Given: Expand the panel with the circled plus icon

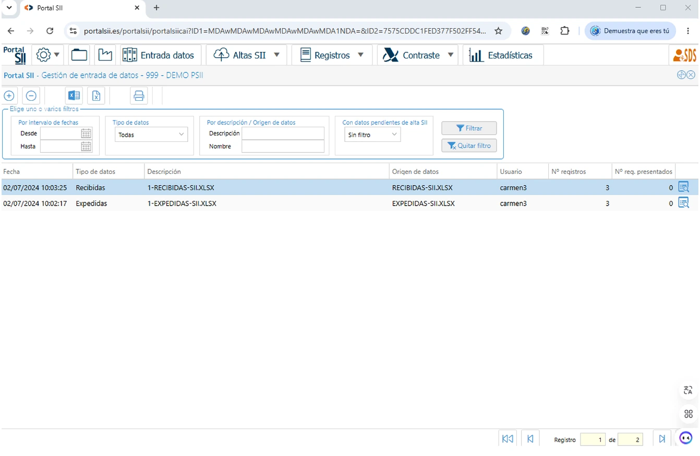Looking at the screenshot, I should pos(681,75).
